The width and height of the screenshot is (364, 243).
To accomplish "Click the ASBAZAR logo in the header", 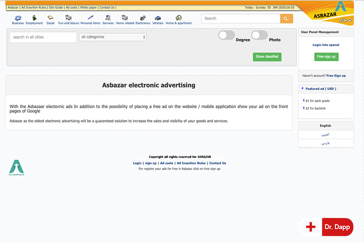I will coord(332,13).
